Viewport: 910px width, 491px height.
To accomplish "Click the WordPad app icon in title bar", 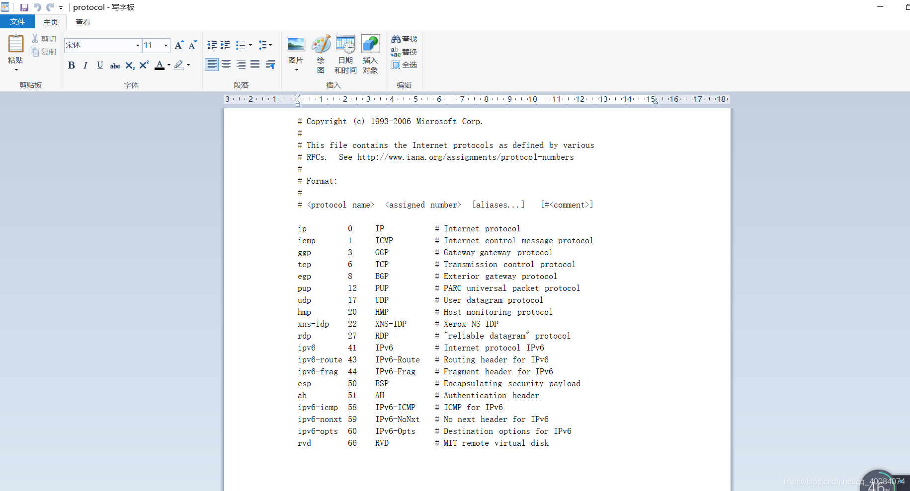I will coord(5,7).
